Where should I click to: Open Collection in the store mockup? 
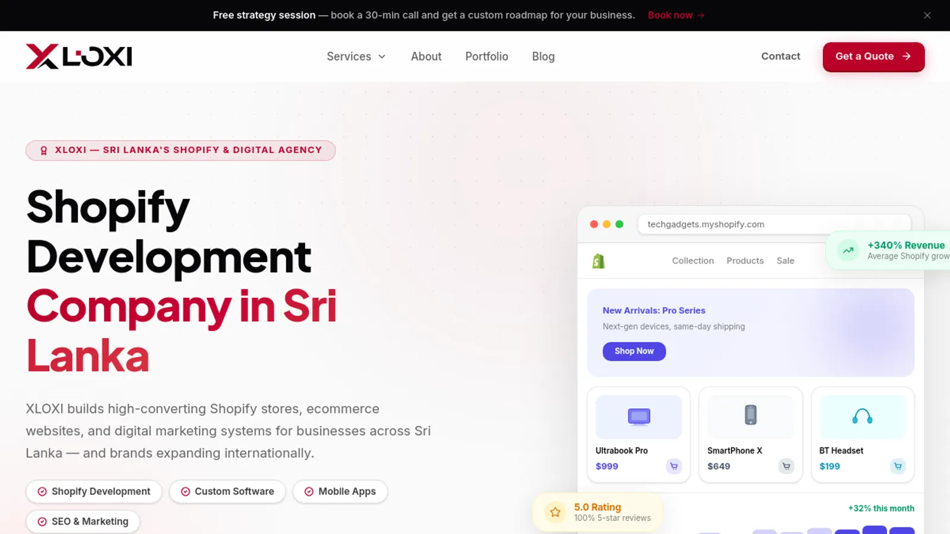[693, 260]
